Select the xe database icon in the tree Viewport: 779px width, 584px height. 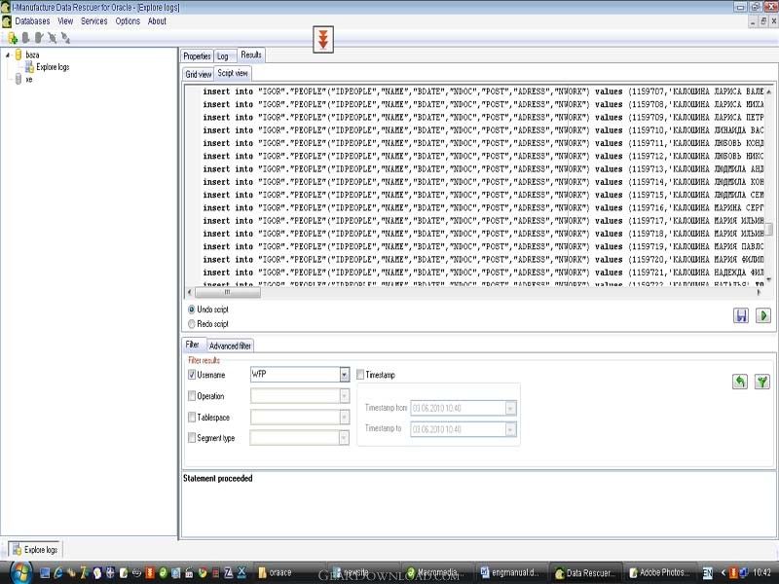pos(18,80)
